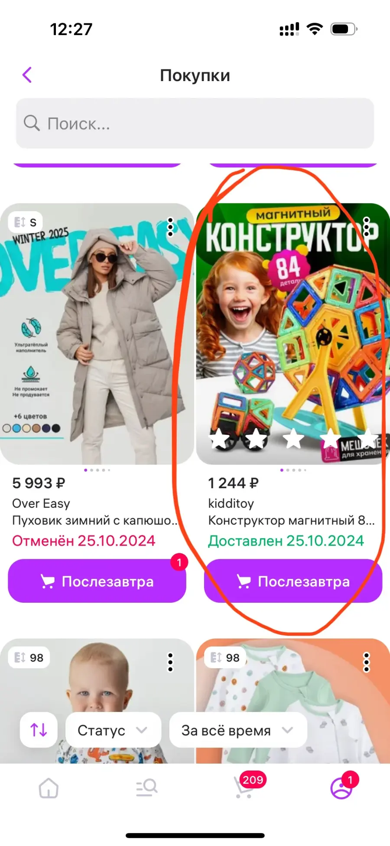
Task: Open the magnetic constructor product image
Action: tap(293, 333)
